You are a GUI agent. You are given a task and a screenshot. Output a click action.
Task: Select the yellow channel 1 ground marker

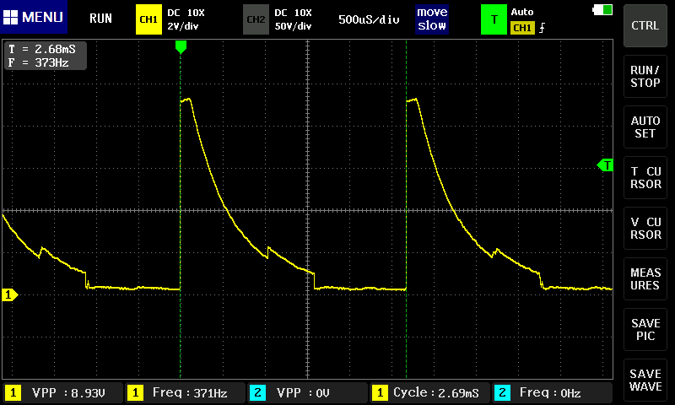[9, 294]
